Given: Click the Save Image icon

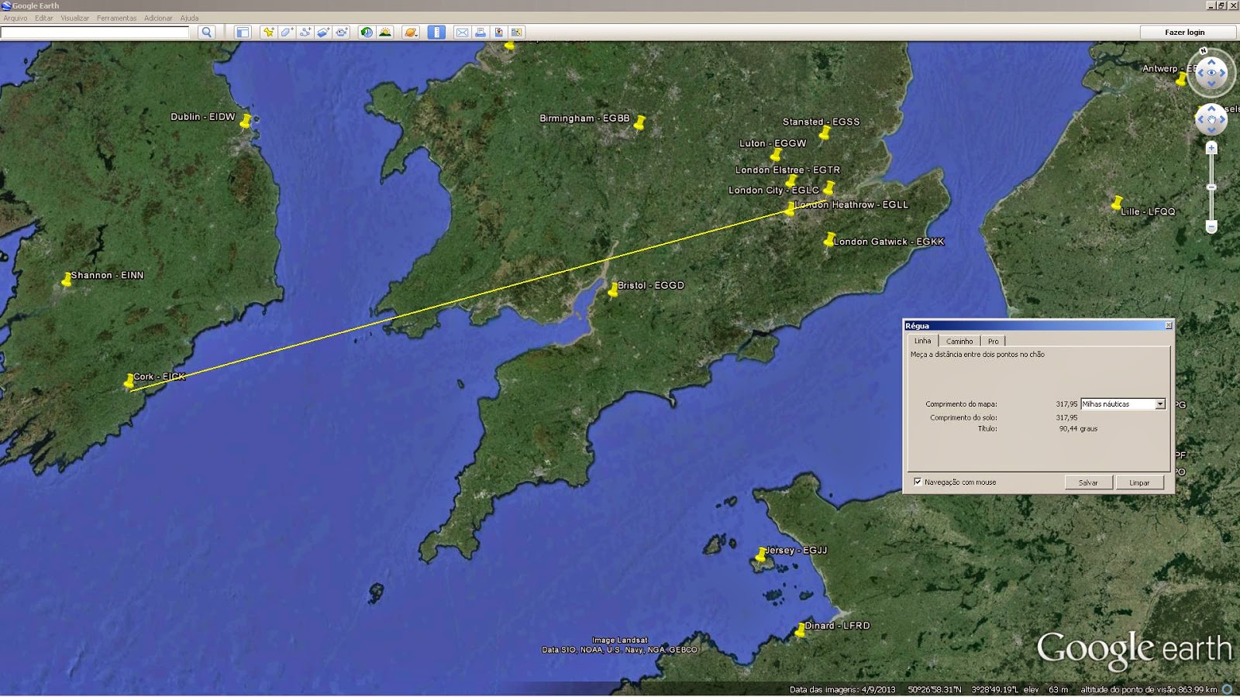Looking at the screenshot, I should coord(499,32).
